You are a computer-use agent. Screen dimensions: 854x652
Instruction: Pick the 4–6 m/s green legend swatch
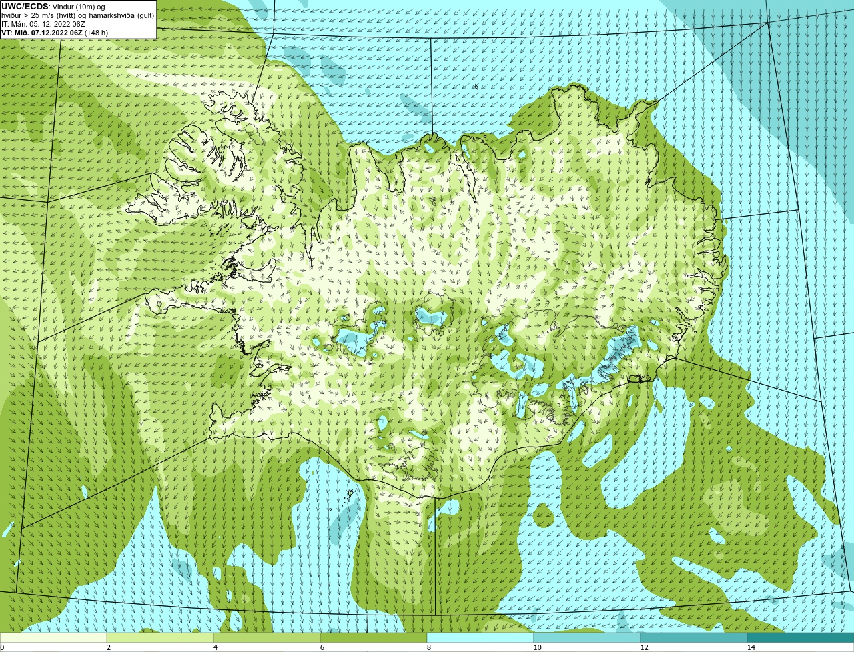pyautogui.click(x=267, y=637)
